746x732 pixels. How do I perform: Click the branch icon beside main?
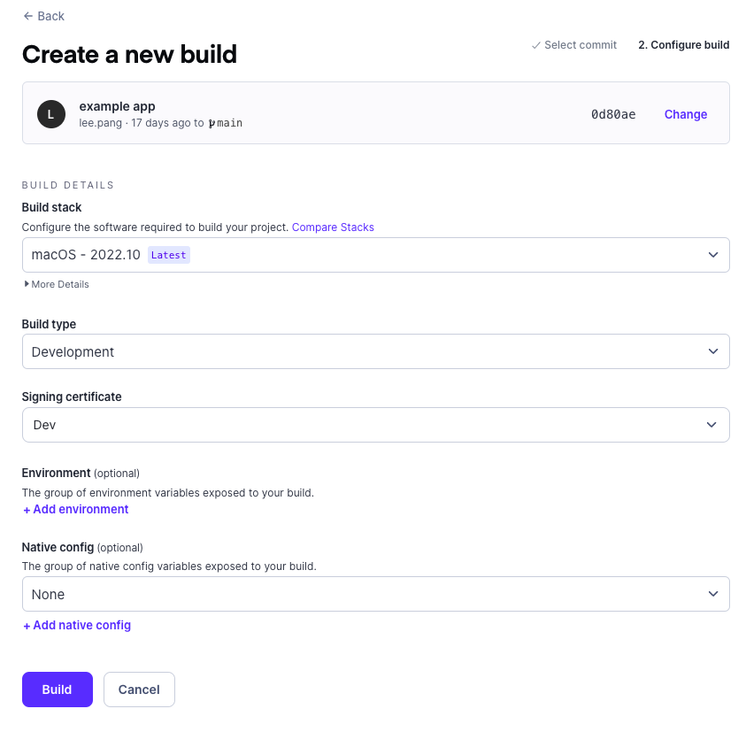pyautogui.click(x=211, y=123)
